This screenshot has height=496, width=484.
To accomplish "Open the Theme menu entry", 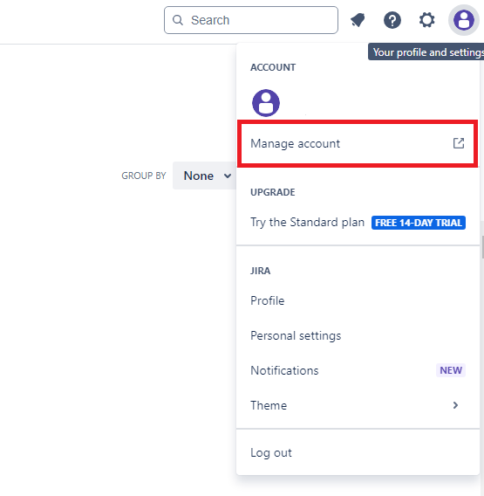I will point(358,405).
